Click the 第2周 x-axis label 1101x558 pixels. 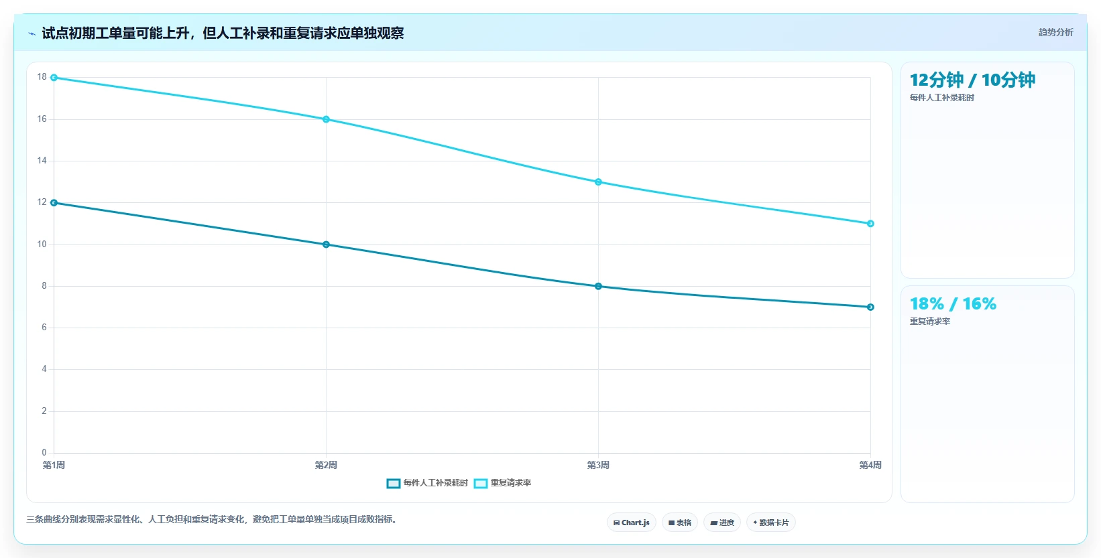coord(326,465)
